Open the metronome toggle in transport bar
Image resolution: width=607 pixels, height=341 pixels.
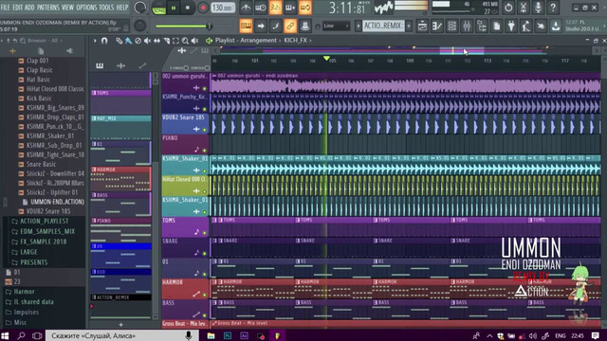pos(246,8)
